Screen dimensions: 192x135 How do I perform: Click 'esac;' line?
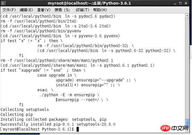[x=45, y=90]
